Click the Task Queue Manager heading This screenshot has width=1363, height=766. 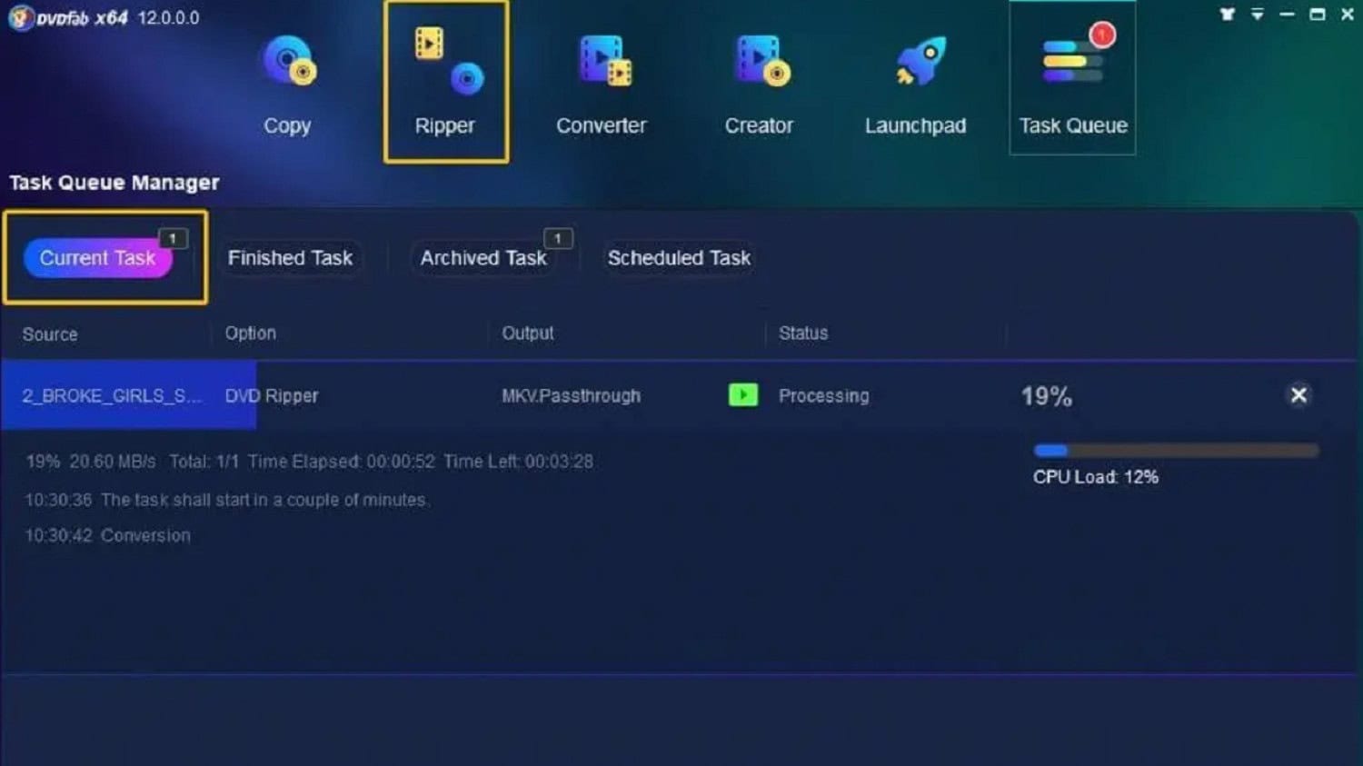pos(114,183)
